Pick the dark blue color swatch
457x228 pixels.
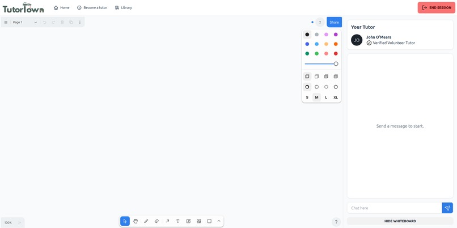(x=307, y=44)
